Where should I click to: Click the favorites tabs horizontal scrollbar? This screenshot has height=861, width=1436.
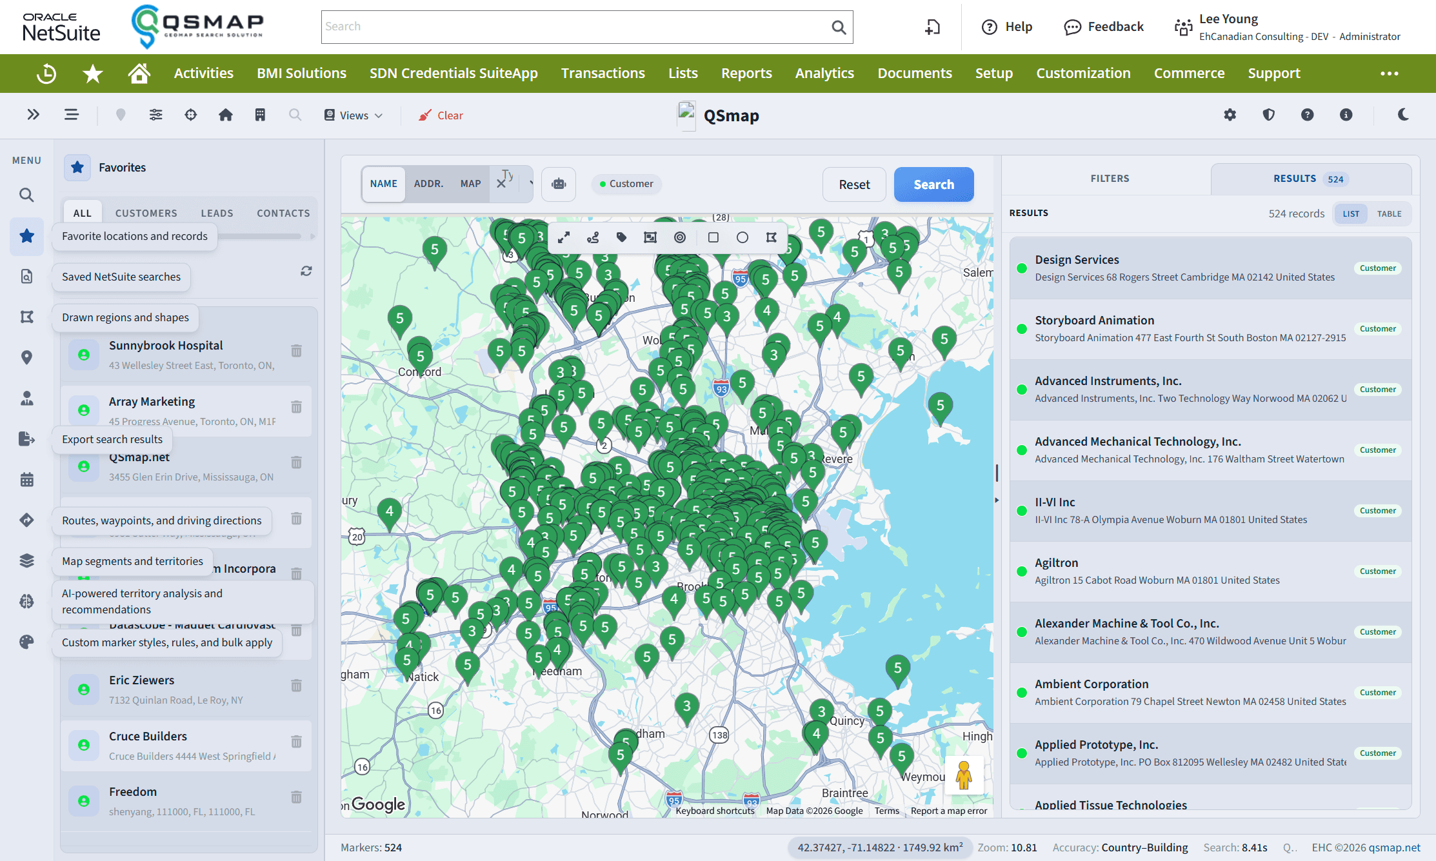[261, 237]
